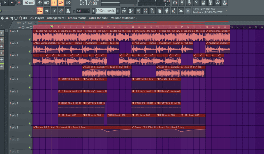Toggle the metronome icon
The width and height of the screenshot is (264, 154).
pos(40,3)
